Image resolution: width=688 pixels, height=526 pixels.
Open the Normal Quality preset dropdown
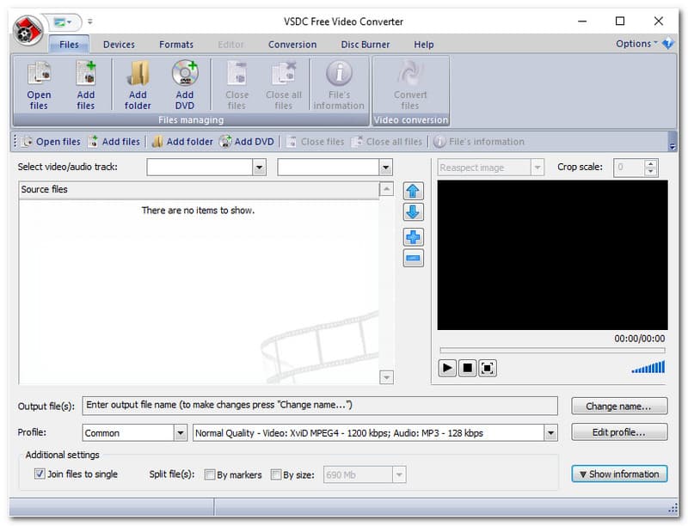551,433
